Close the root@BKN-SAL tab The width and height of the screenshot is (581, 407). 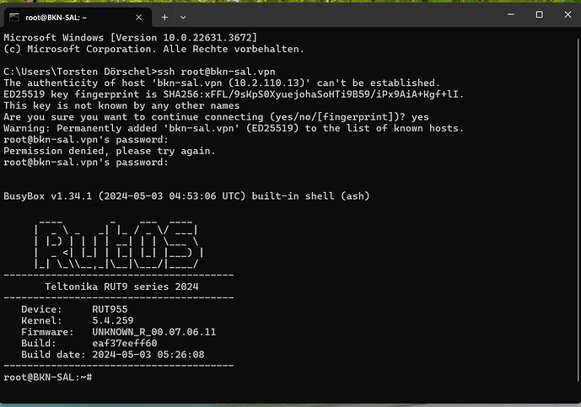[x=138, y=18]
